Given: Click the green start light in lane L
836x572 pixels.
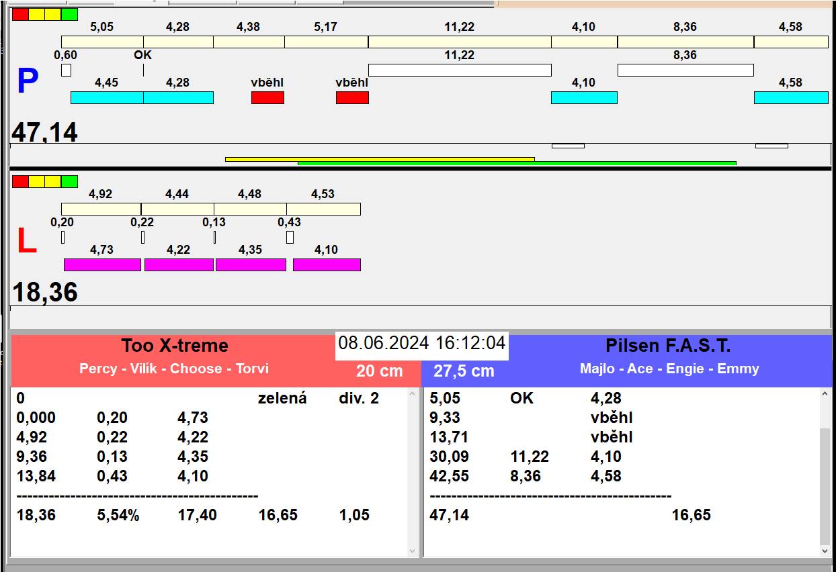Looking at the screenshot, I should pos(69,181).
